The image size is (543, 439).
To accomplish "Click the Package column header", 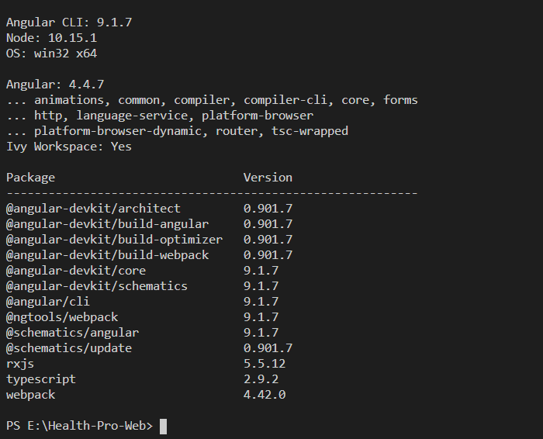I will (x=30, y=178).
